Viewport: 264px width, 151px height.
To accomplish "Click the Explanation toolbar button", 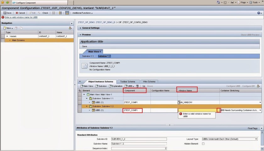I will coord(116,86).
